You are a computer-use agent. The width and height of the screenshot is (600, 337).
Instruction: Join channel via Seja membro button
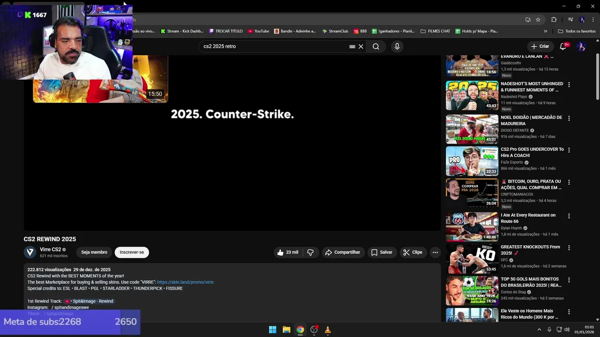tap(94, 252)
